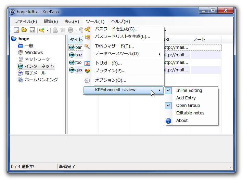Sort by the URL column header

click(177, 39)
